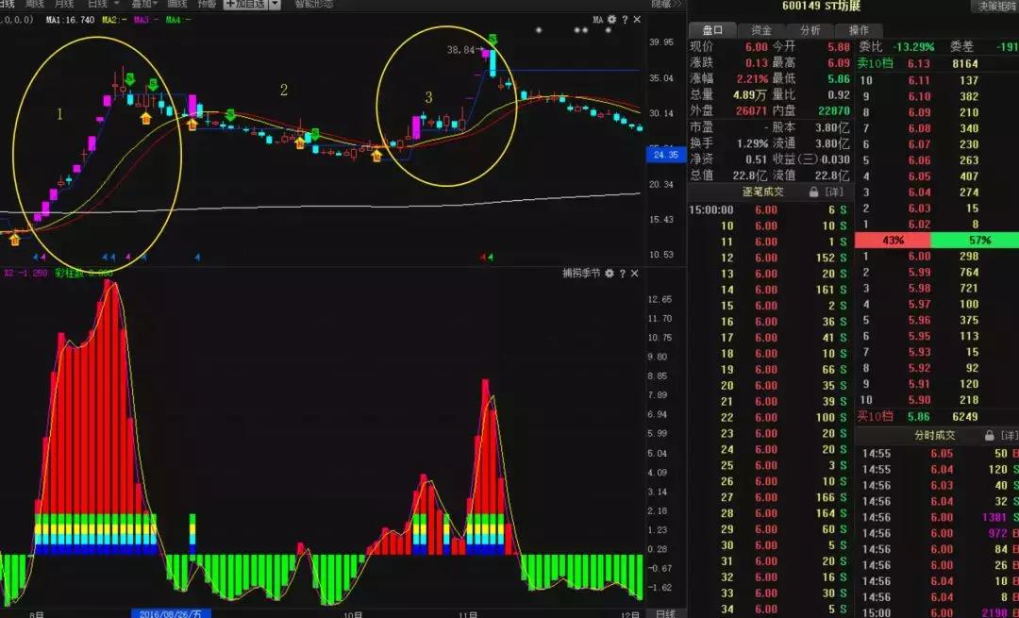The height and width of the screenshot is (618, 1019).
Task: Click the 日线 label at chart bottom right
Action: 665,613
